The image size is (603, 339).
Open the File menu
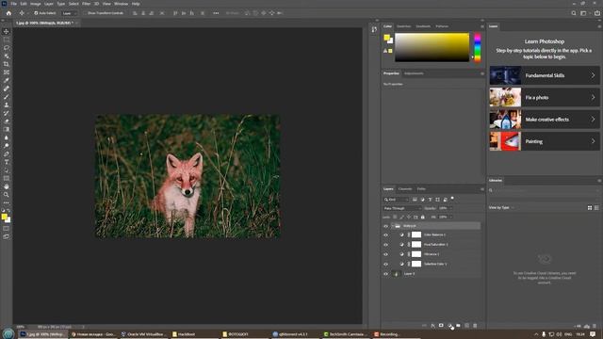[13, 4]
